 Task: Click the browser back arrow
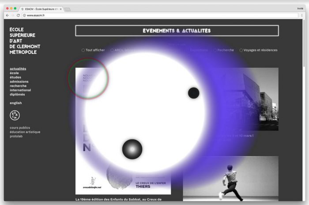(x=7, y=15)
